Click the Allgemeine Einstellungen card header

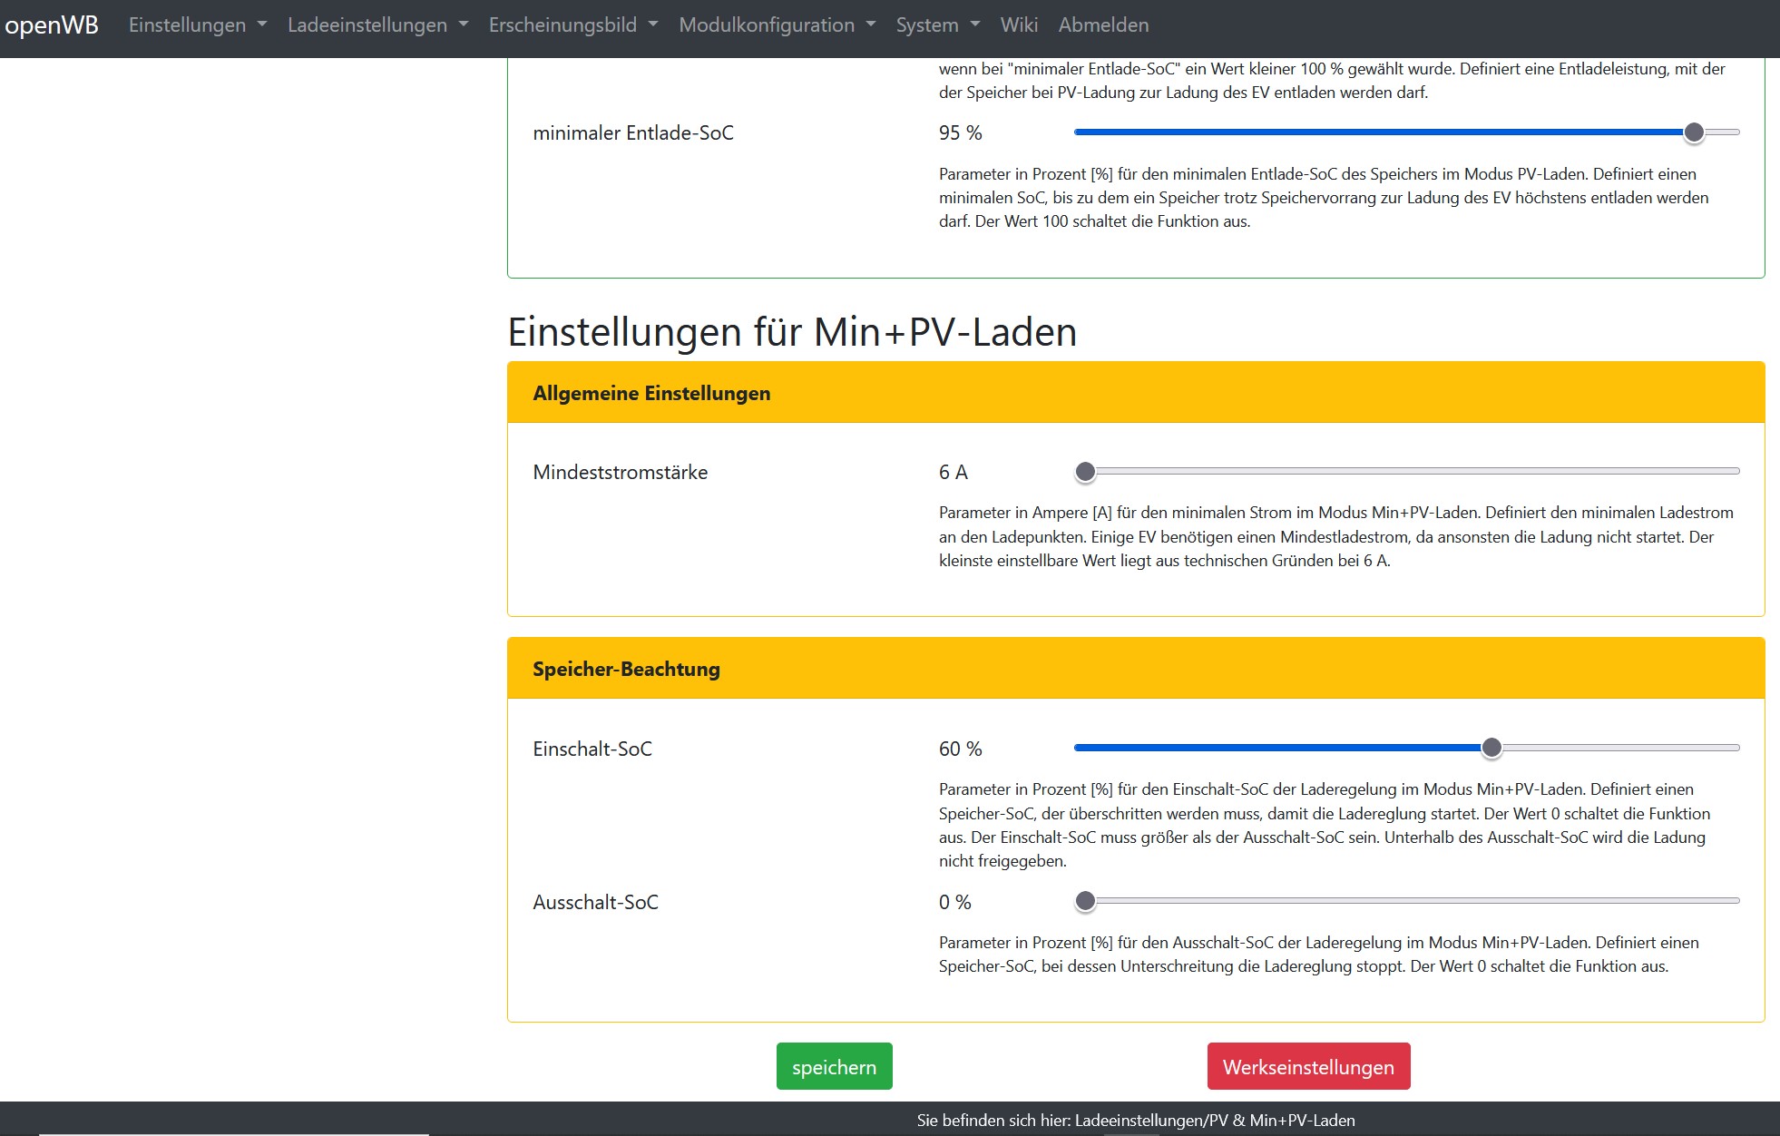pyautogui.click(x=1135, y=393)
